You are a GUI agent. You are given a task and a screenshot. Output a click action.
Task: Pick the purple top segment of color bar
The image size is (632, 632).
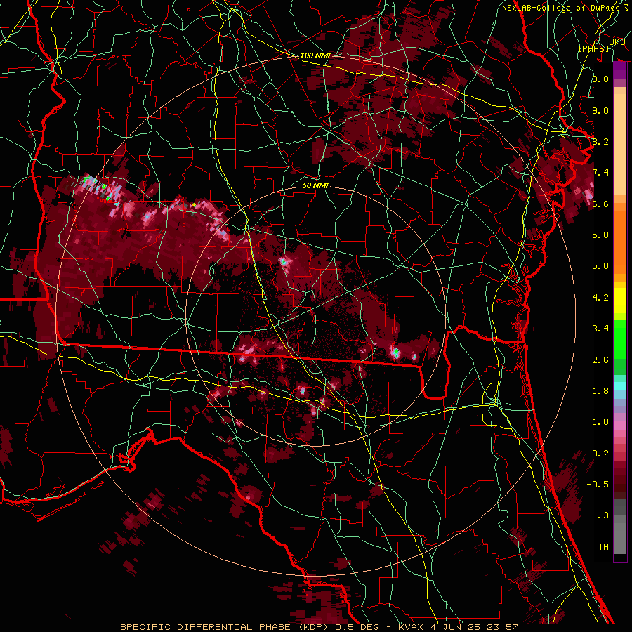pyautogui.click(x=620, y=71)
